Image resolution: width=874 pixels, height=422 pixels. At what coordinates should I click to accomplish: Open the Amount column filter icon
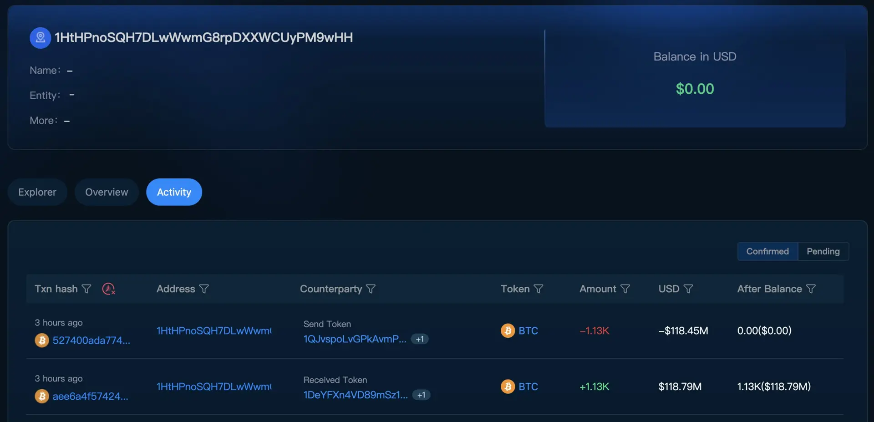coord(625,289)
